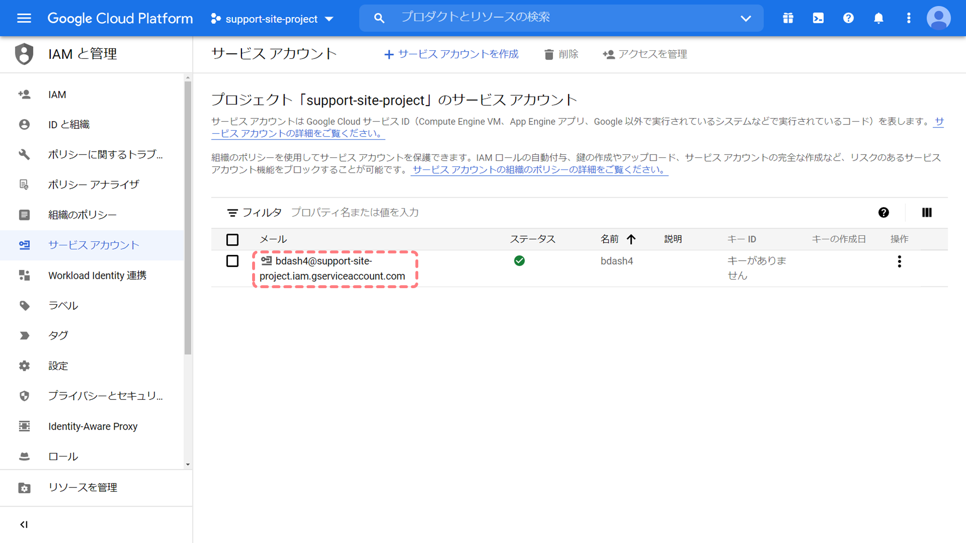Click サービス アカウントを作成 button
966x543 pixels.
(452, 54)
